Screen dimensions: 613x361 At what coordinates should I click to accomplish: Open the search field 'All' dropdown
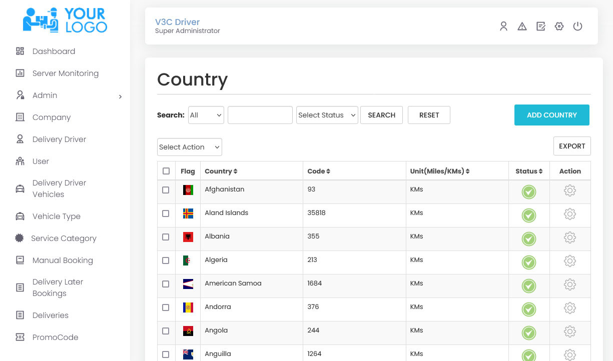(x=206, y=115)
